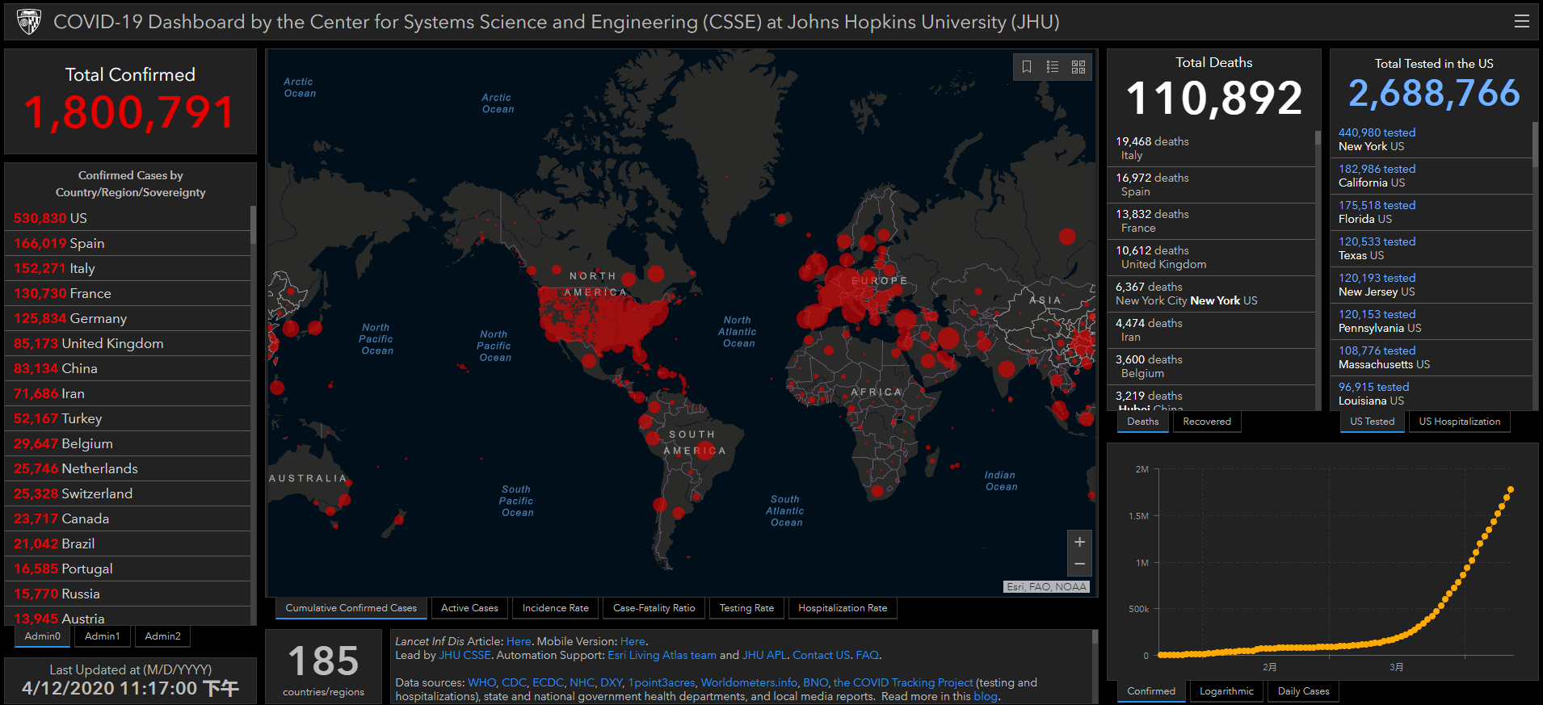Click the JHU shield logo
This screenshot has height=705, width=1543.
click(29, 21)
